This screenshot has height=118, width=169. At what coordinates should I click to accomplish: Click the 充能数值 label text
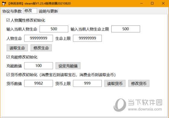click(14, 66)
